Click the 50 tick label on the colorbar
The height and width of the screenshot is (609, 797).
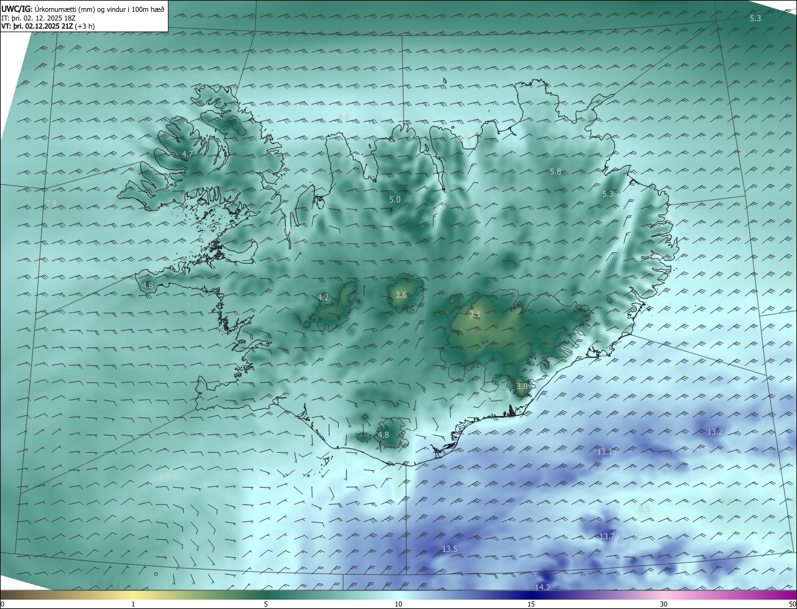point(791,604)
